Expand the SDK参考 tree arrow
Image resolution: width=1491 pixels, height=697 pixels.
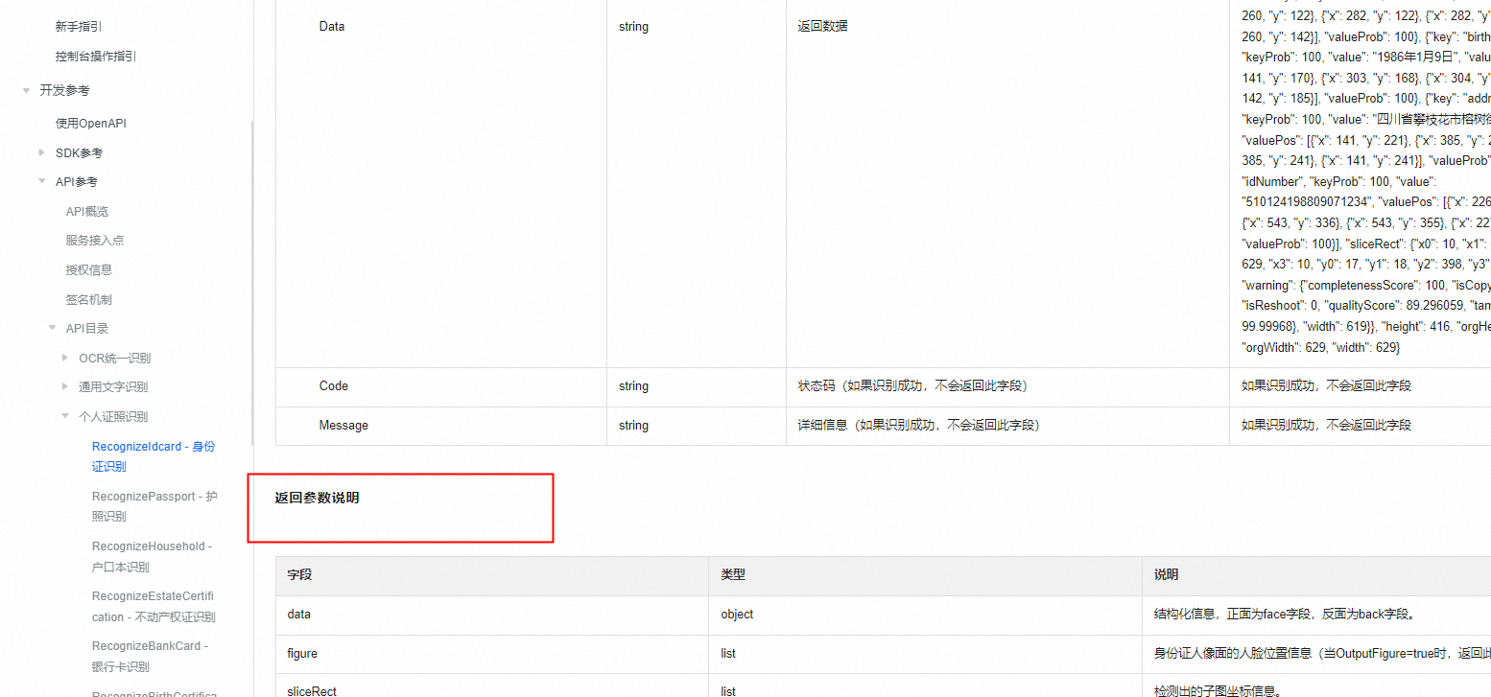[41, 152]
